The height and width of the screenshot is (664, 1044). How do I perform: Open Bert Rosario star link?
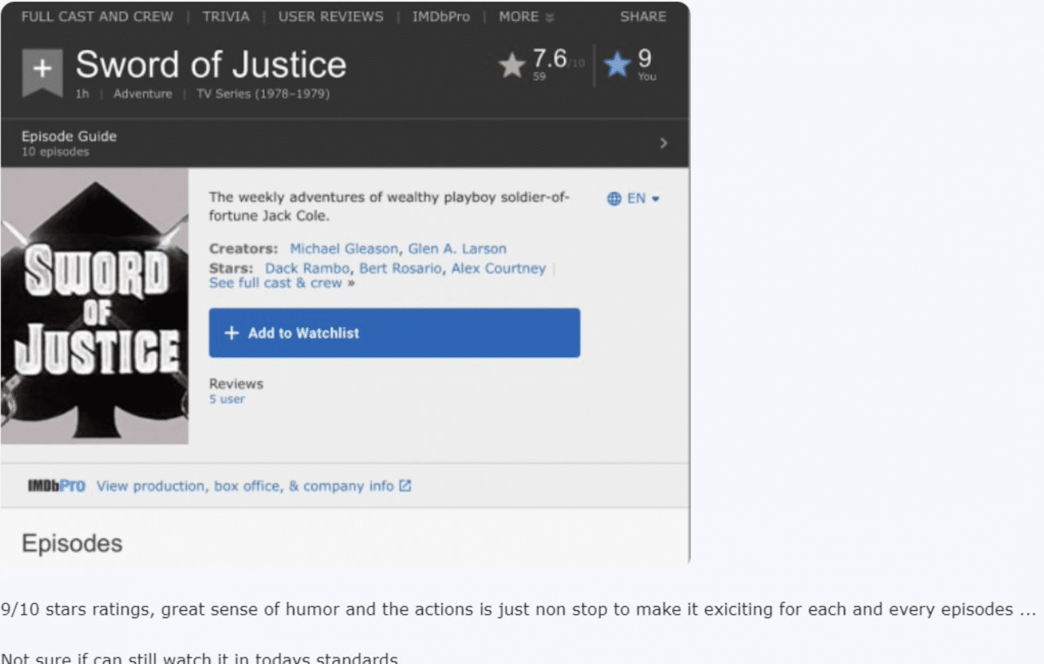coord(401,268)
